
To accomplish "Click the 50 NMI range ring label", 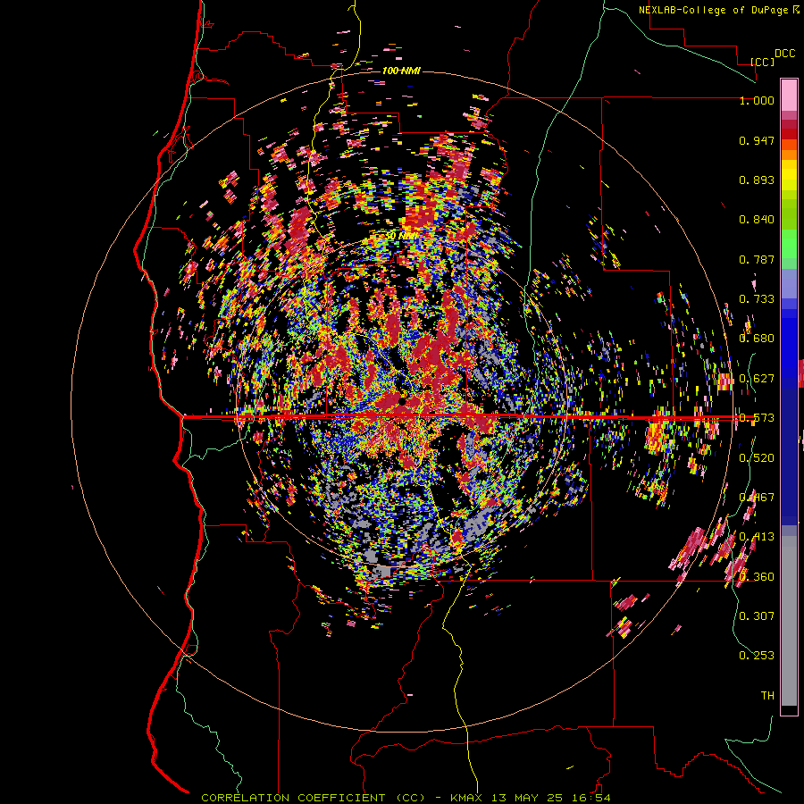I will point(401,235).
